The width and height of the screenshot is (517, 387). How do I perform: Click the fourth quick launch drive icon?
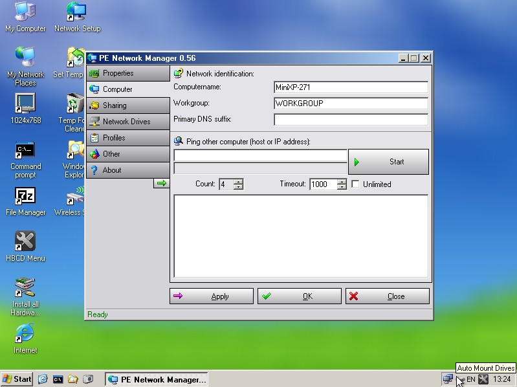point(88,379)
